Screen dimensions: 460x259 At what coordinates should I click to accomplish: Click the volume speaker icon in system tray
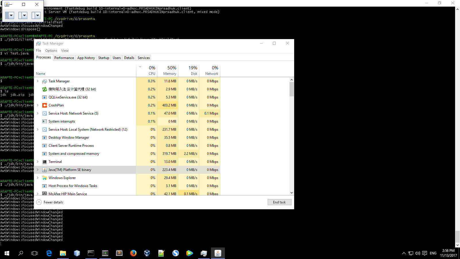coord(418,253)
